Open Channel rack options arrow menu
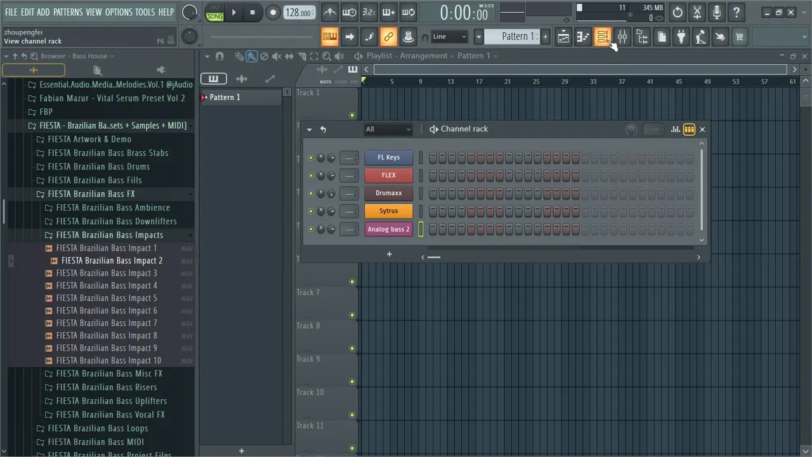Image resolution: width=812 pixels, height=457 pixels. click(x=310, y=129)
